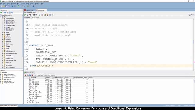This screenshot has height=110, width=195.
Task: Click the salary value 24000
Action: [49, 80]
